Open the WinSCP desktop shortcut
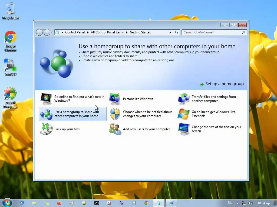This screenshot has height=207, width=277. pos(11,67)
